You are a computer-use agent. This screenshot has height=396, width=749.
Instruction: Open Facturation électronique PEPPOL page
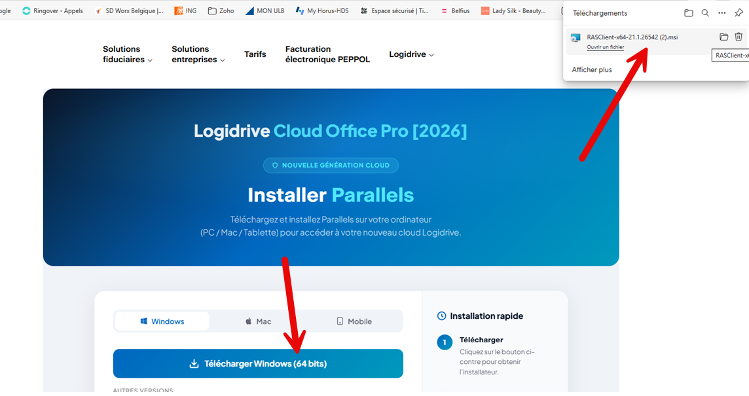coord(327,54)
